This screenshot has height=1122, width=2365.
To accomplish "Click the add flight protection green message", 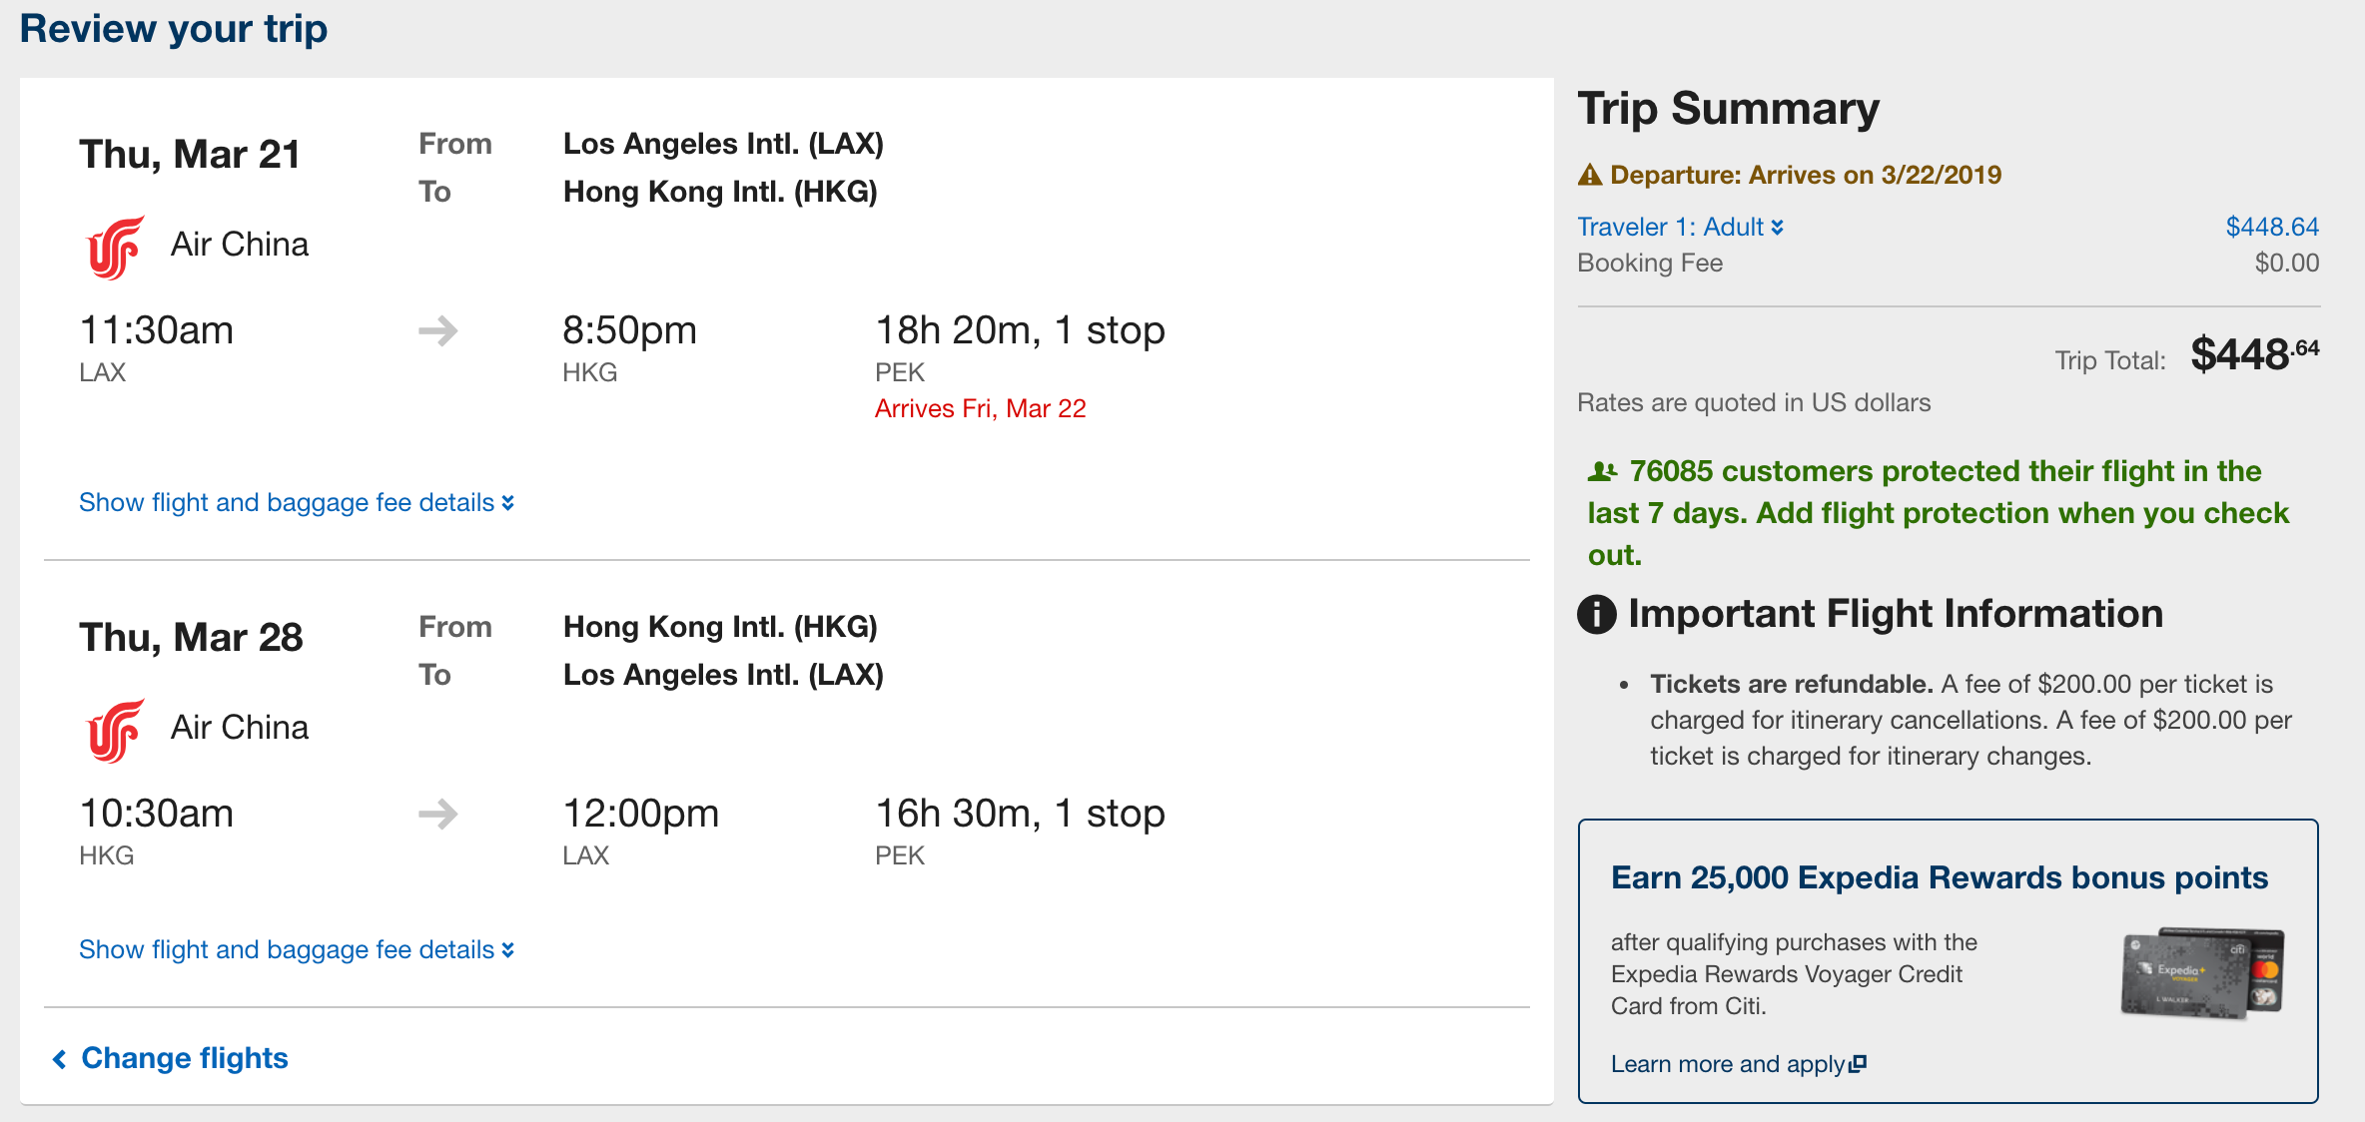I will pyautogui.click(x=1938, y=513).
